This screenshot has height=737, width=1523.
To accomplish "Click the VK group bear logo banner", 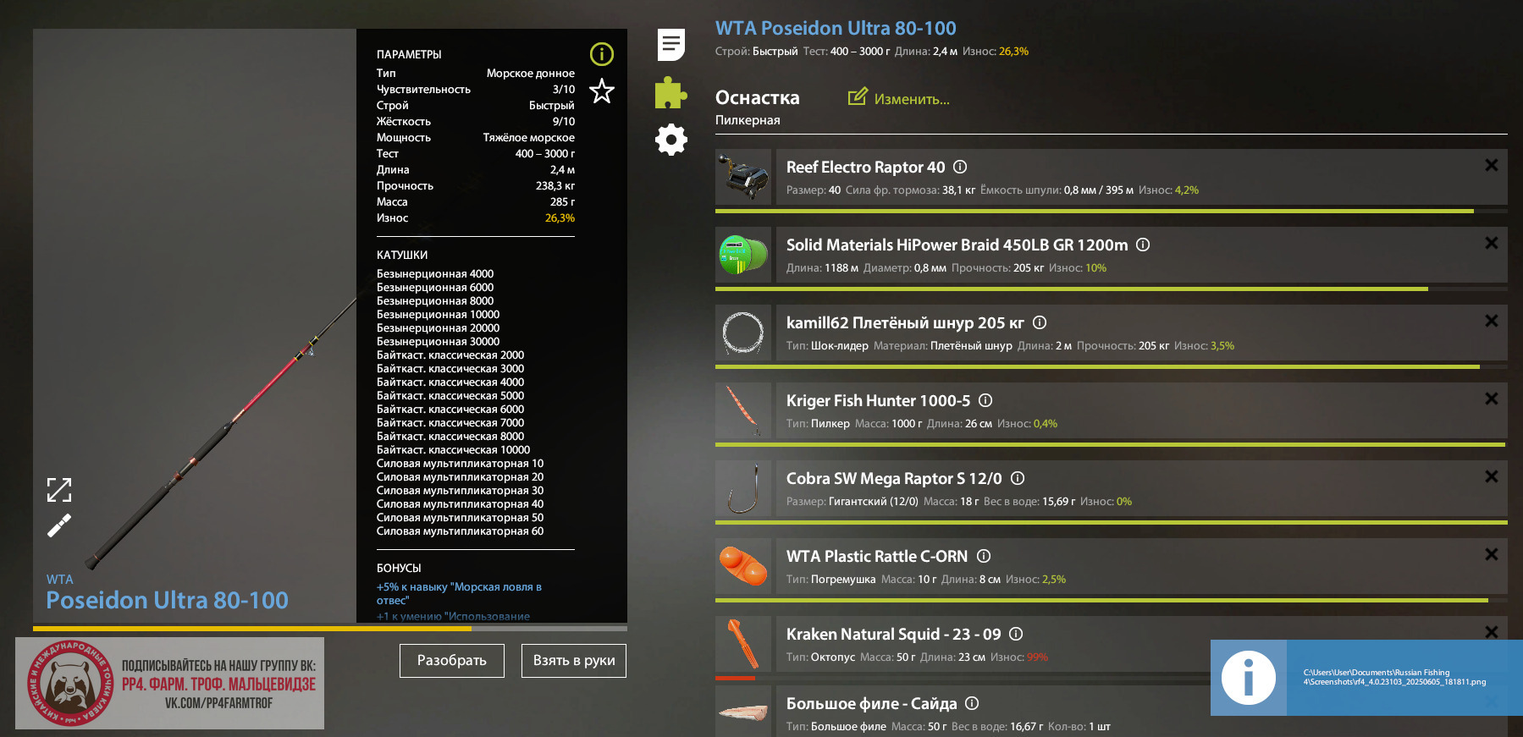I will 169,683.
